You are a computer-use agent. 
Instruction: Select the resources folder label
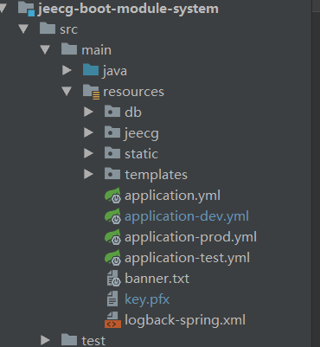tap(133, 92)
